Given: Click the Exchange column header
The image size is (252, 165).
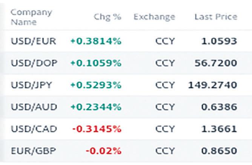Looking at the screenshot, I should point(154,17).
